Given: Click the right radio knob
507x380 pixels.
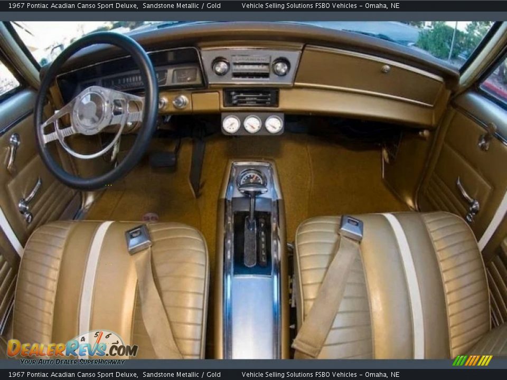Looking at the screenshot, I should pyautogui.click(x=280, y=68).
